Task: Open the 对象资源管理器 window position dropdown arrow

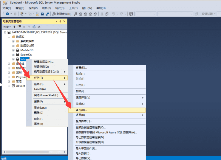Action: pos(56,21)
